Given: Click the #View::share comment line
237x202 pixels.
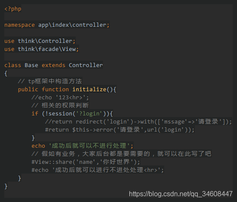Looking at the screenshot, I should click(x=86, y=162).
